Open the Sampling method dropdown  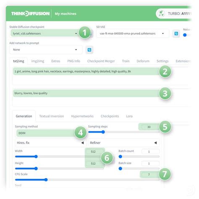[46, 133]
